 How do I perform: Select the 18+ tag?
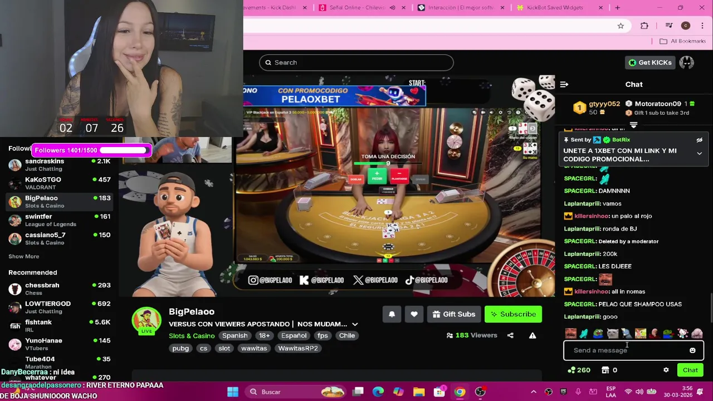264,336
